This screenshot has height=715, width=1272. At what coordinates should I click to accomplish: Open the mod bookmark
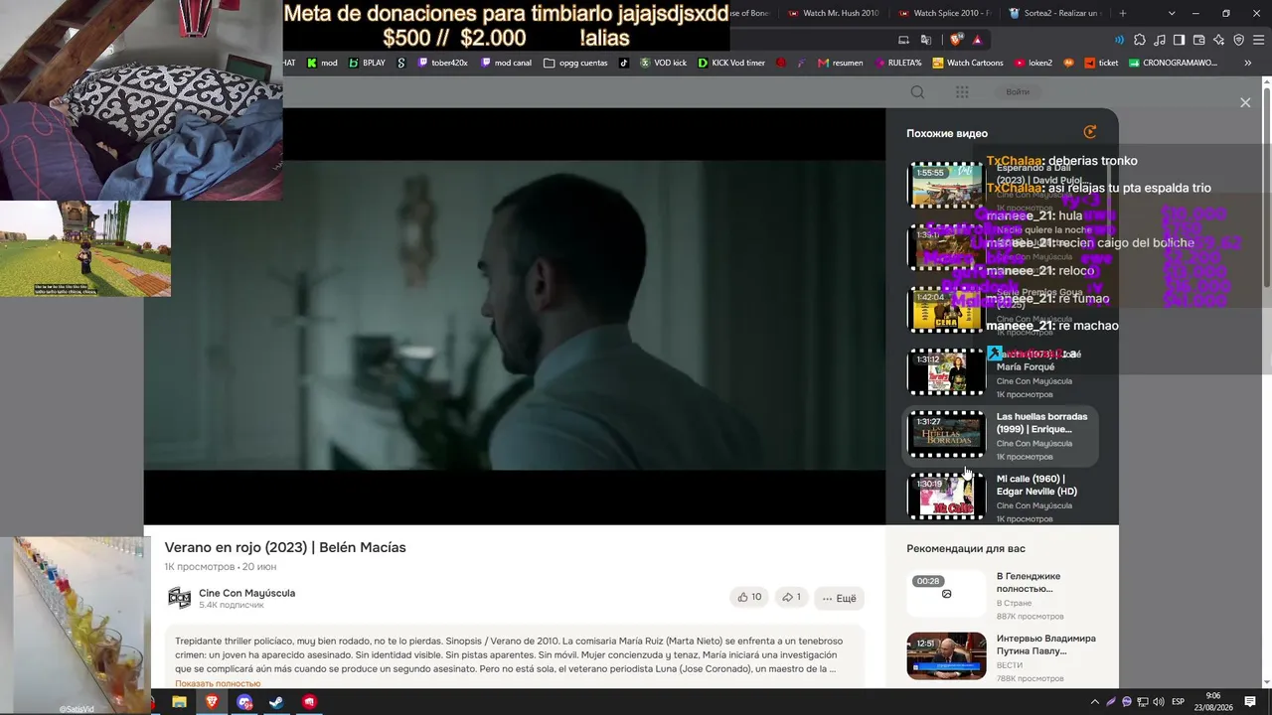[x=322, y=63]
